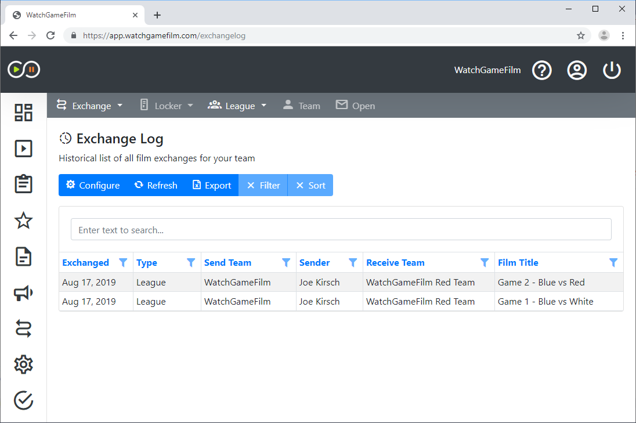Click the power logout icon
Viewport: 636px width, 423px height.
[x=612, y=70]
